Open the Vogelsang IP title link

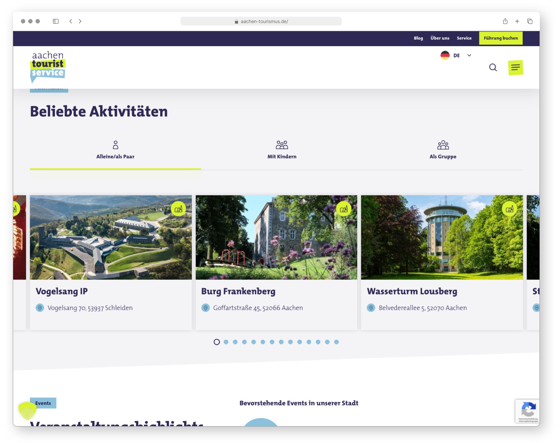click(x=61, y=291)
